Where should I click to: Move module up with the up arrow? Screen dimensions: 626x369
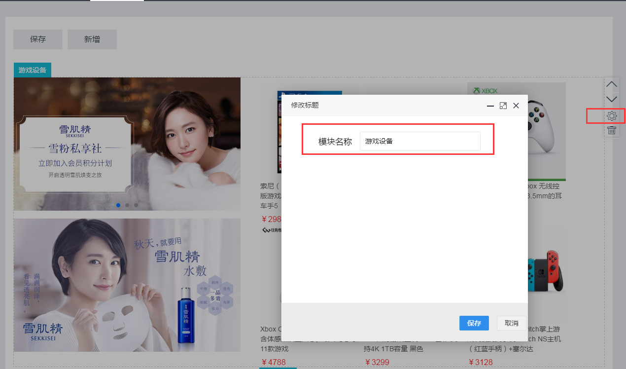pyautogui.click(x=612, y=84)
